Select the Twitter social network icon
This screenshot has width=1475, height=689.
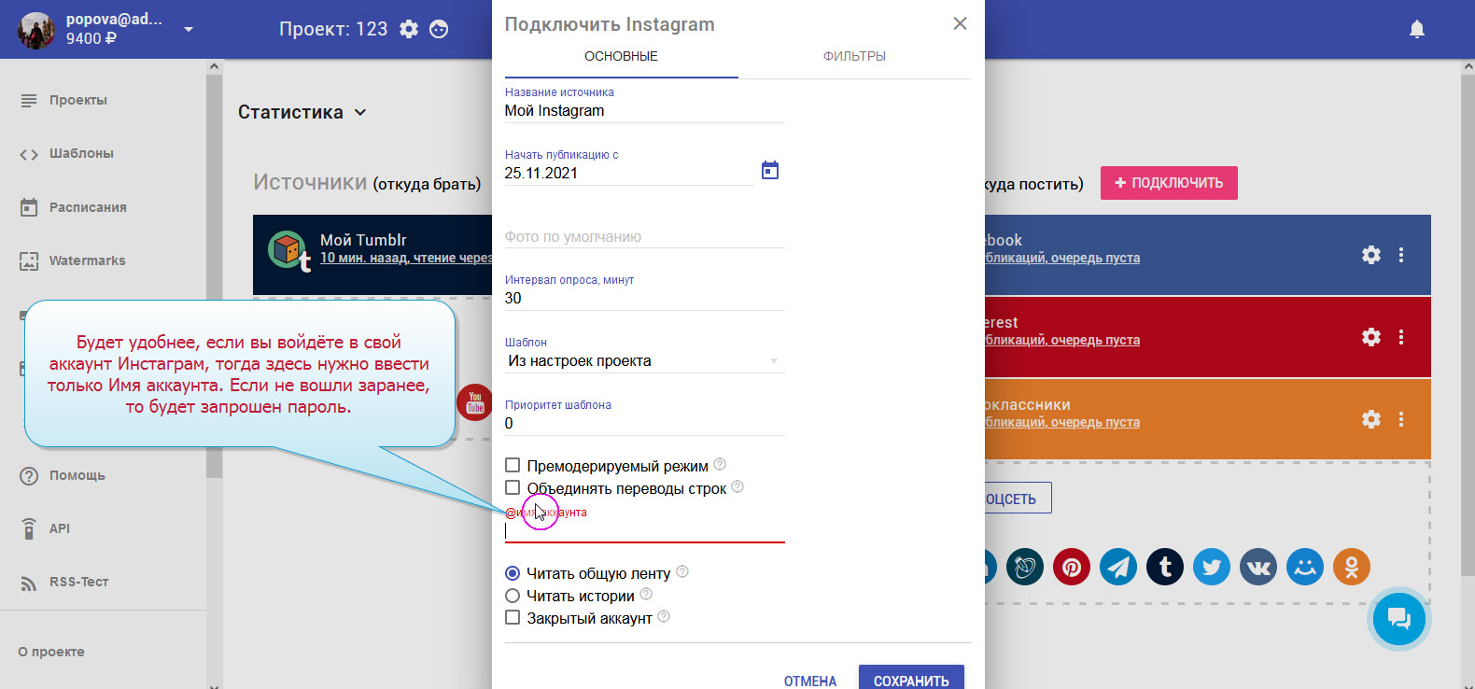coord(1211,567)
